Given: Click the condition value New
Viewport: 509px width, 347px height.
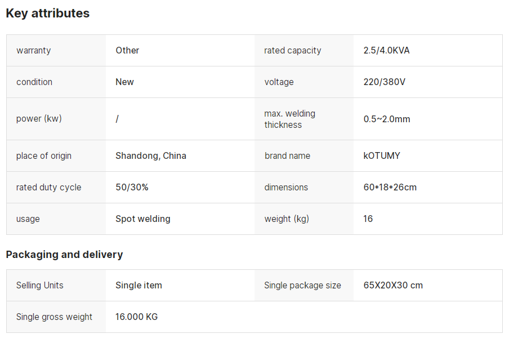Looking at the screenshot, I should (x=124, y=82).
